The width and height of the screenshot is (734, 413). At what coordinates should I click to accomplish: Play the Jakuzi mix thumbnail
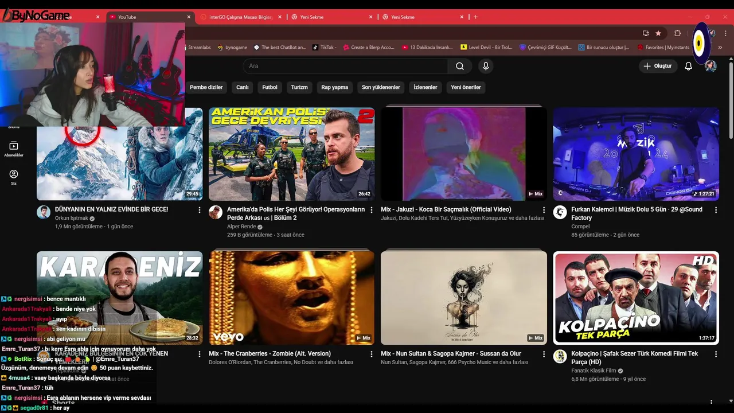[463, 154]
